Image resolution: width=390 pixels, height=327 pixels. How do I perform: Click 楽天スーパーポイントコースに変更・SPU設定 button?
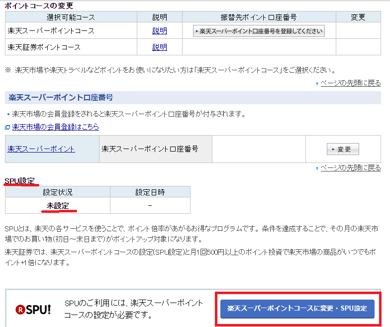pos(297,309)
